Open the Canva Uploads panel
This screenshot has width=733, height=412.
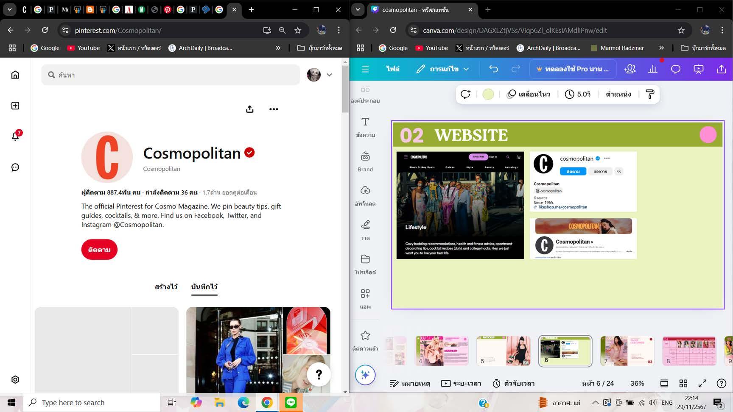(365, 196)
